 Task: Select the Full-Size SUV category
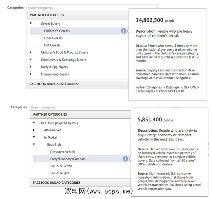60,173
